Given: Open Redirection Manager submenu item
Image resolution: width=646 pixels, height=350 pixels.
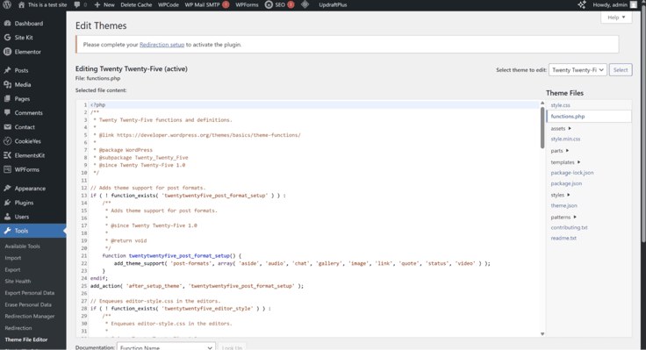Looking at the screenshot, I should point(30,317).
